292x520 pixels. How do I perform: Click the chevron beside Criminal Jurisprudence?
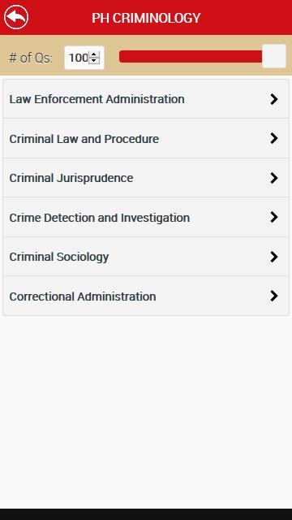pos(274,178)
